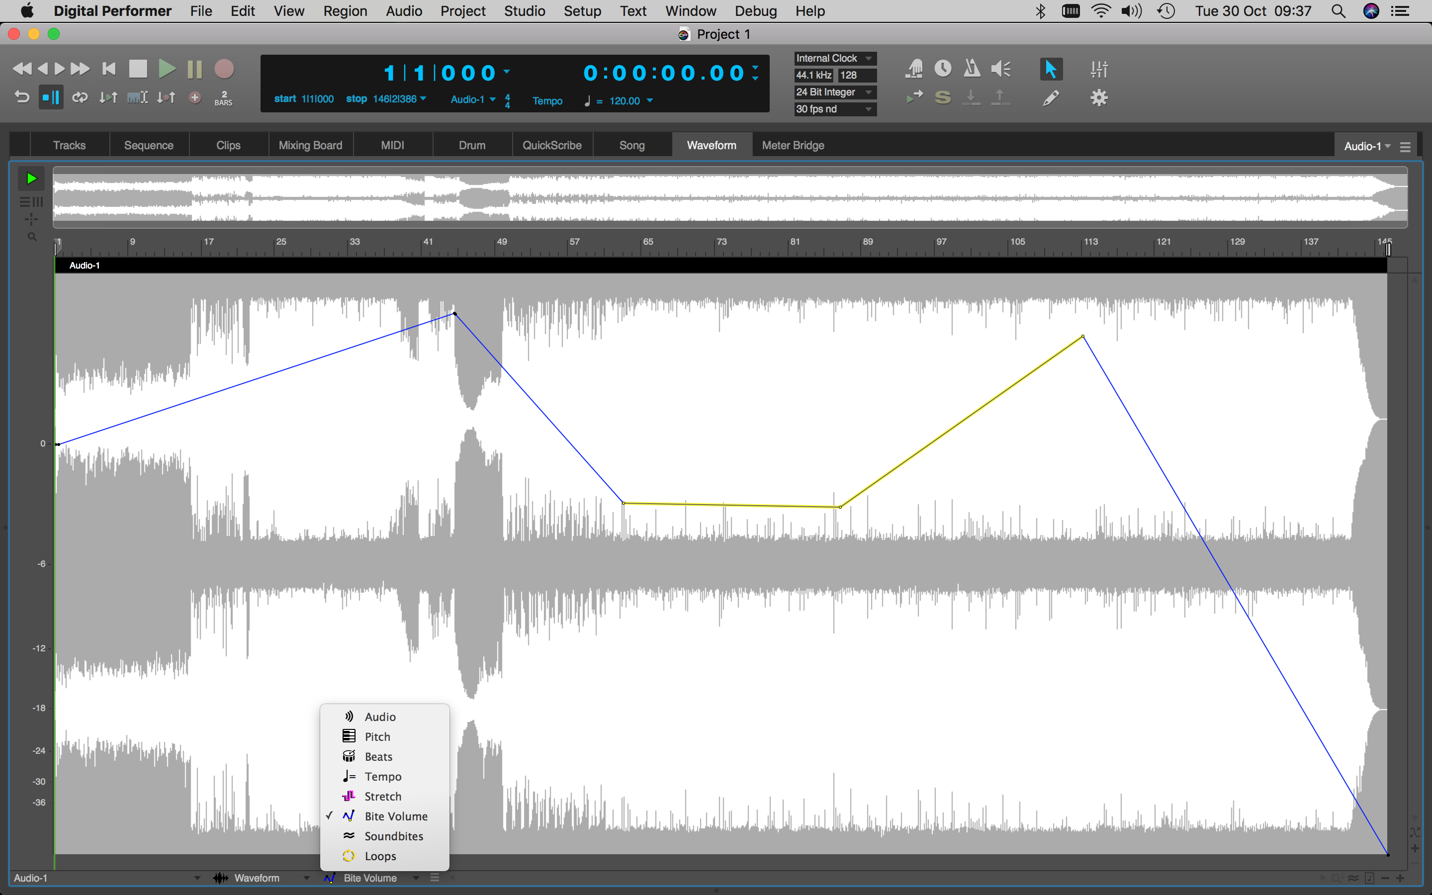Toggle Memory Cycle loop mode

[x=80, y=97]
